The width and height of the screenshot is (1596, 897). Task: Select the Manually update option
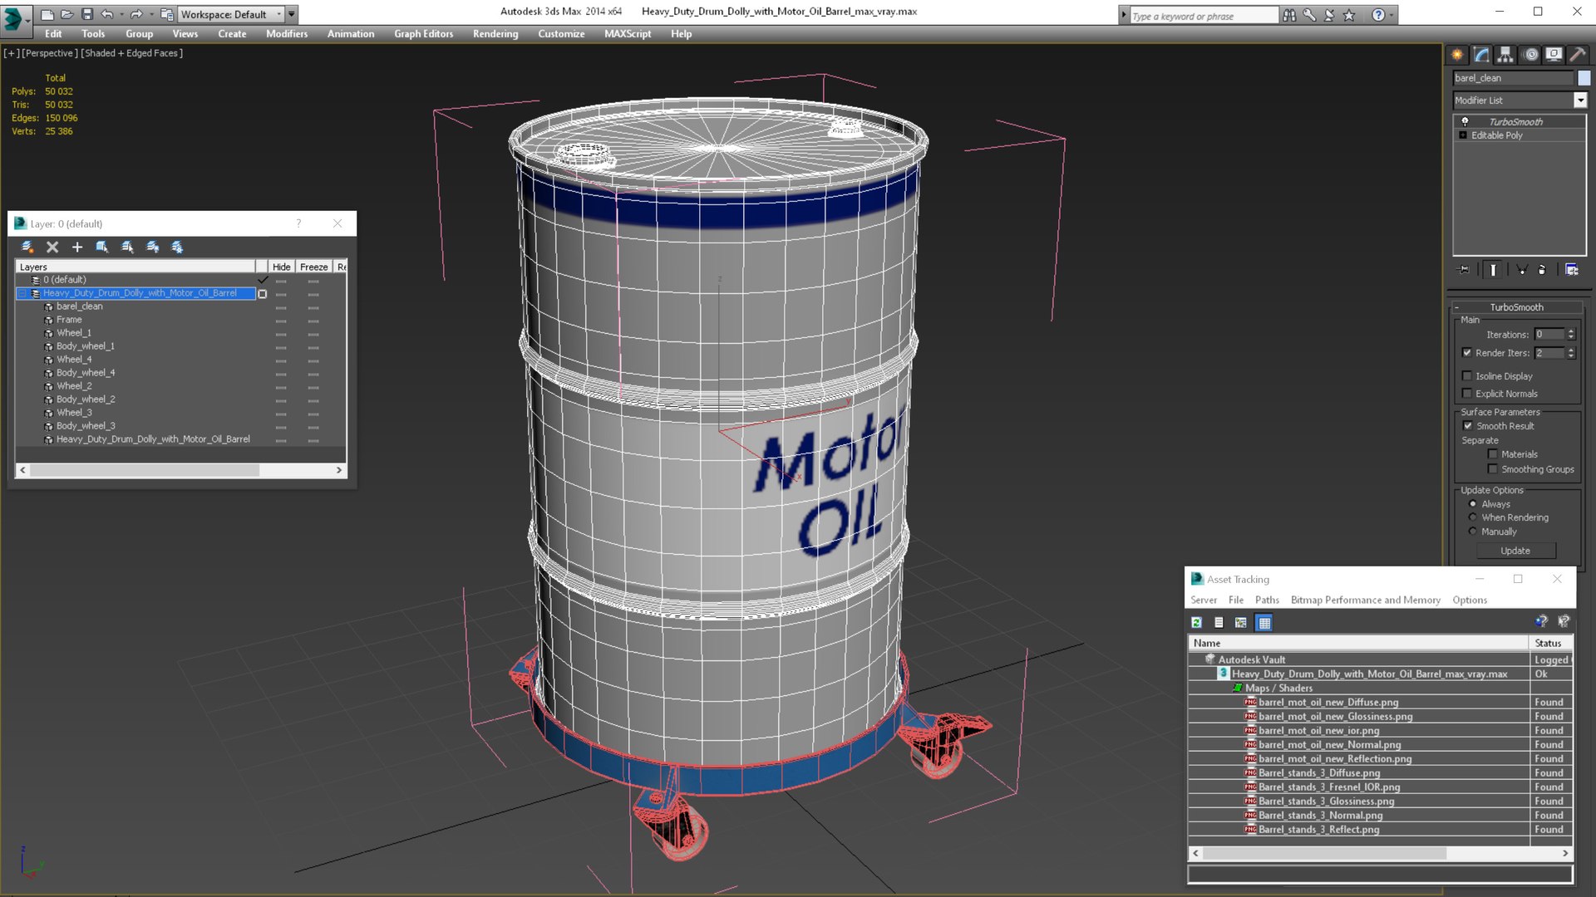(x=1473, y=532)
